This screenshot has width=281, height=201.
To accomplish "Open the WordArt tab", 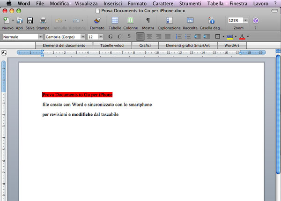I will point(232,45).
